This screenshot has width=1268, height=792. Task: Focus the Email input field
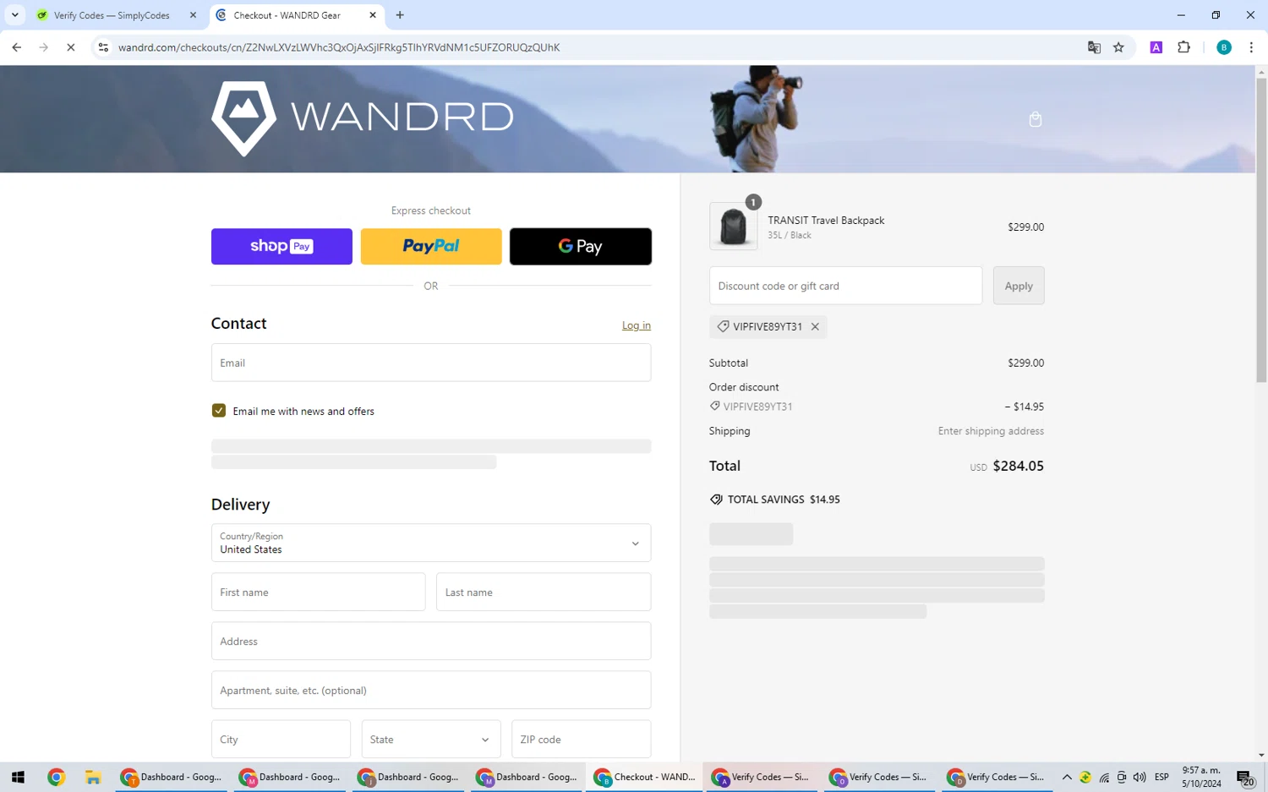tap(431, 363)
